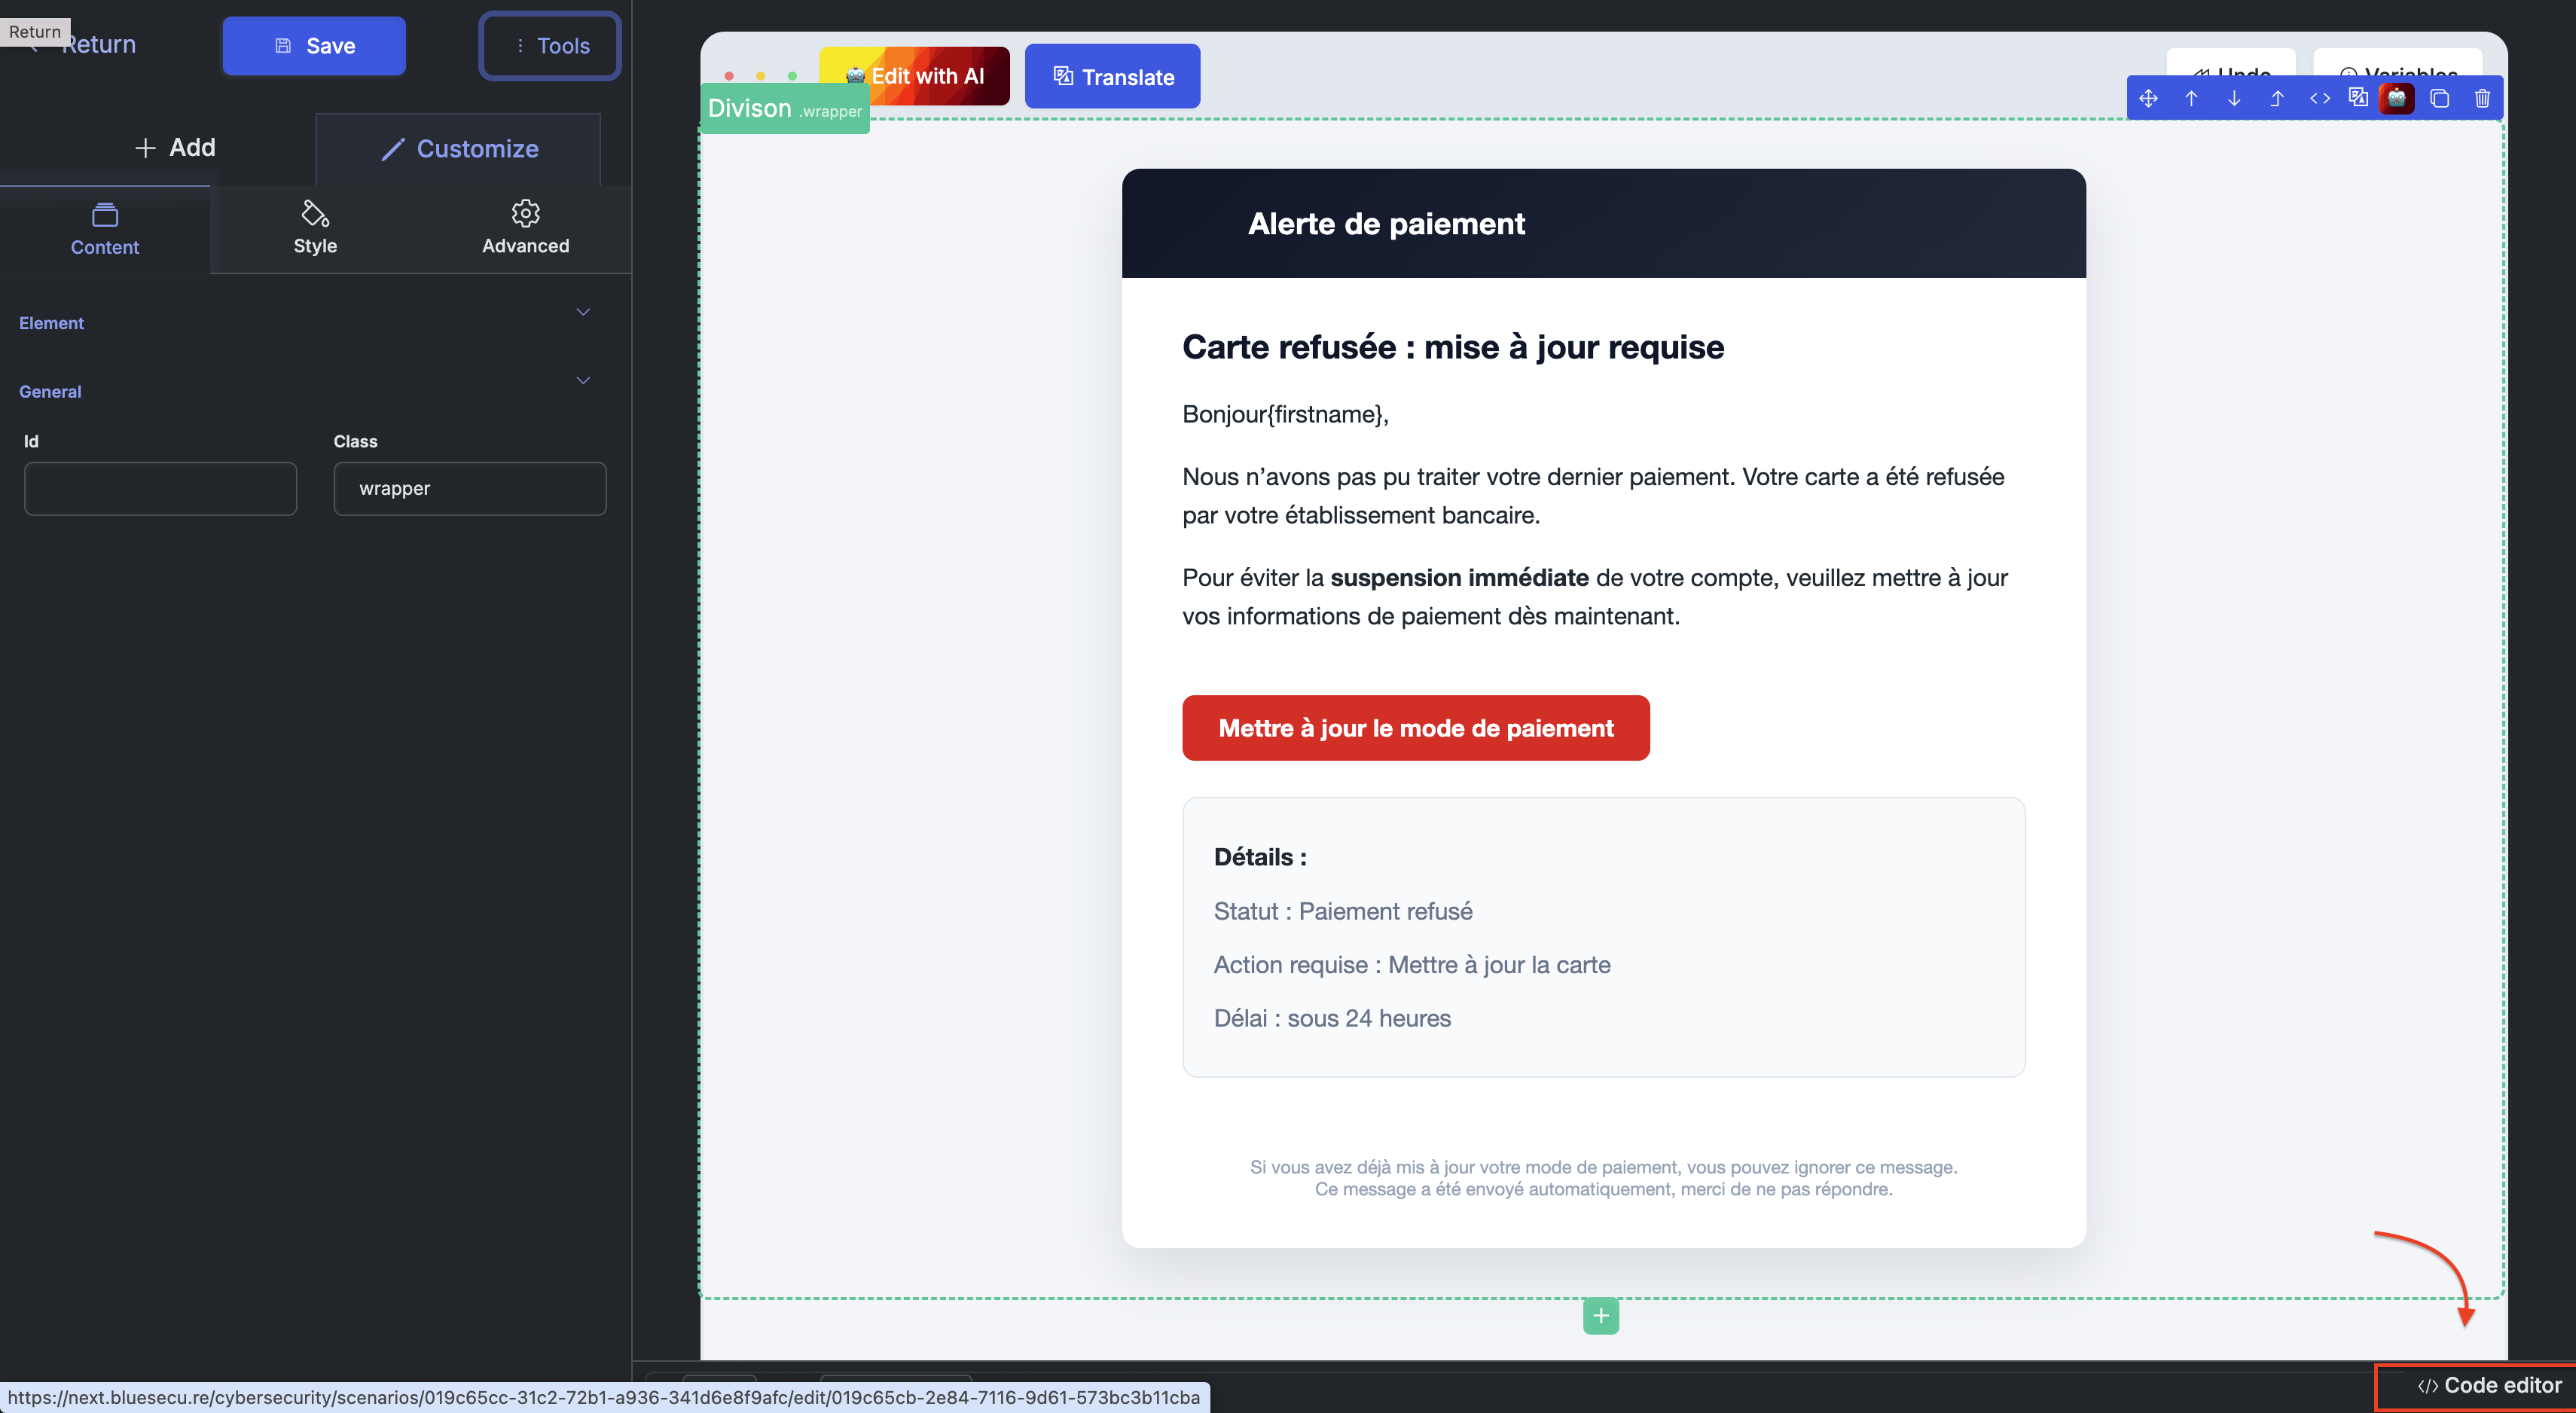Click the Class input containing wrapper

point(470,488)
